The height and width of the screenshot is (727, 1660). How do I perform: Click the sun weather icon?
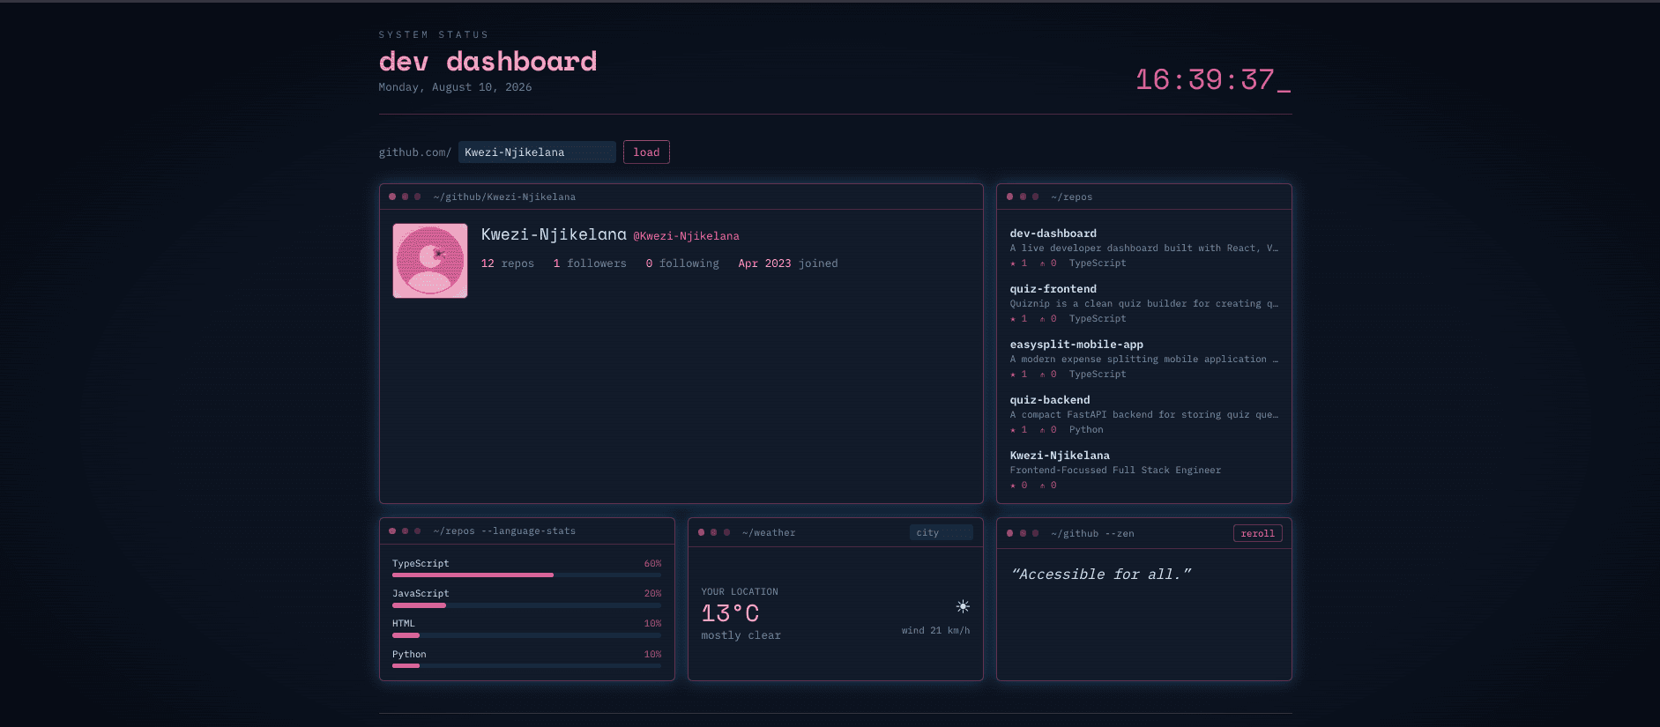(963, 606)
